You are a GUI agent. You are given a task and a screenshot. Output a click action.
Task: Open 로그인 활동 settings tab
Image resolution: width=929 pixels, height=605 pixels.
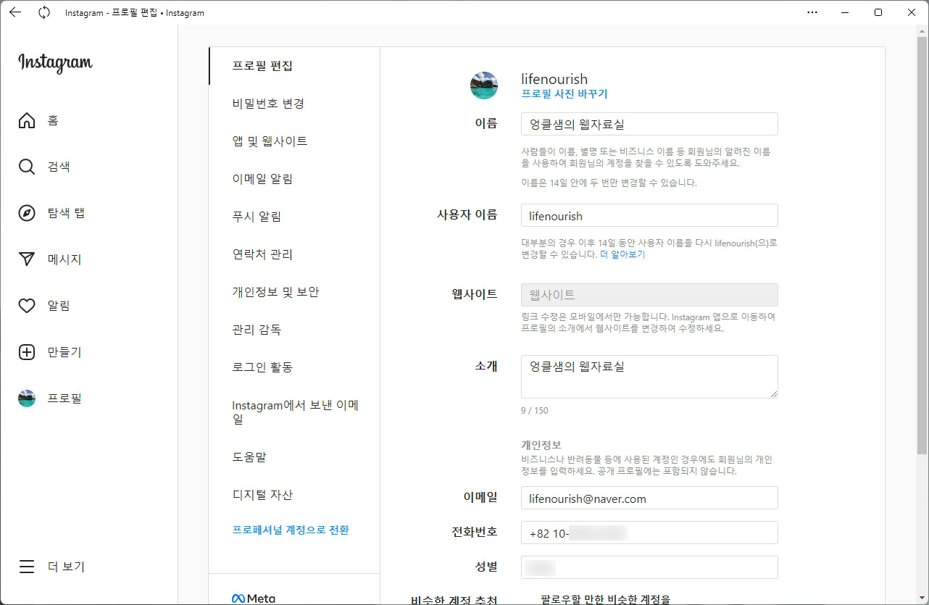tap(294, 367)
